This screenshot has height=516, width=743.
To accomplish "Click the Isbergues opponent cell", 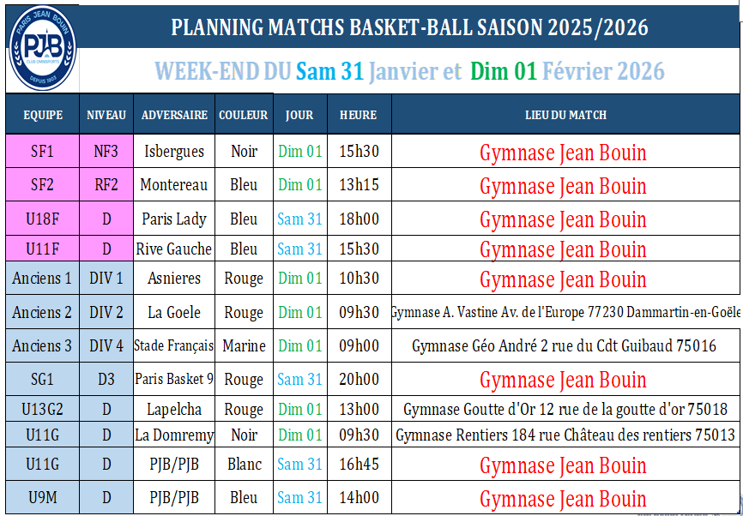I will pos(174,152).
